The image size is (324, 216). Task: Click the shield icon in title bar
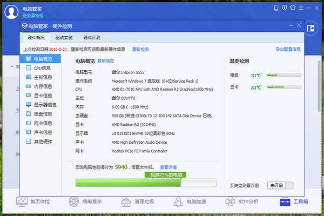pos(285,8)
